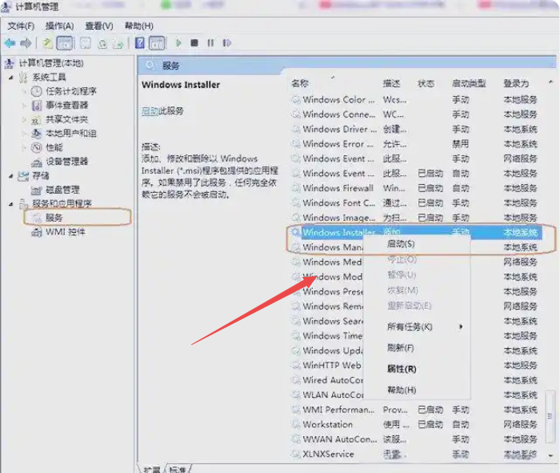Click the Up one level toolbar icon

(x=48, y=43)
